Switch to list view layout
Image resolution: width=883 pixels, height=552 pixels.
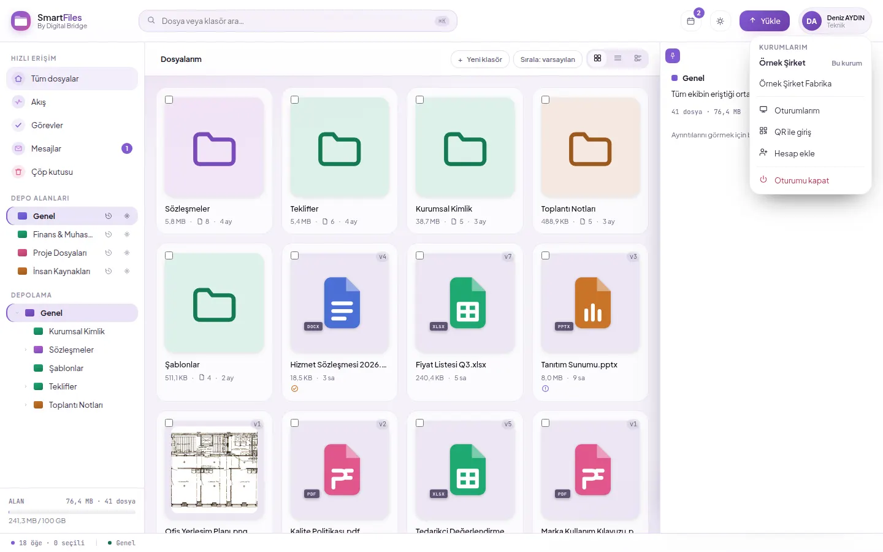pos(618,58)
